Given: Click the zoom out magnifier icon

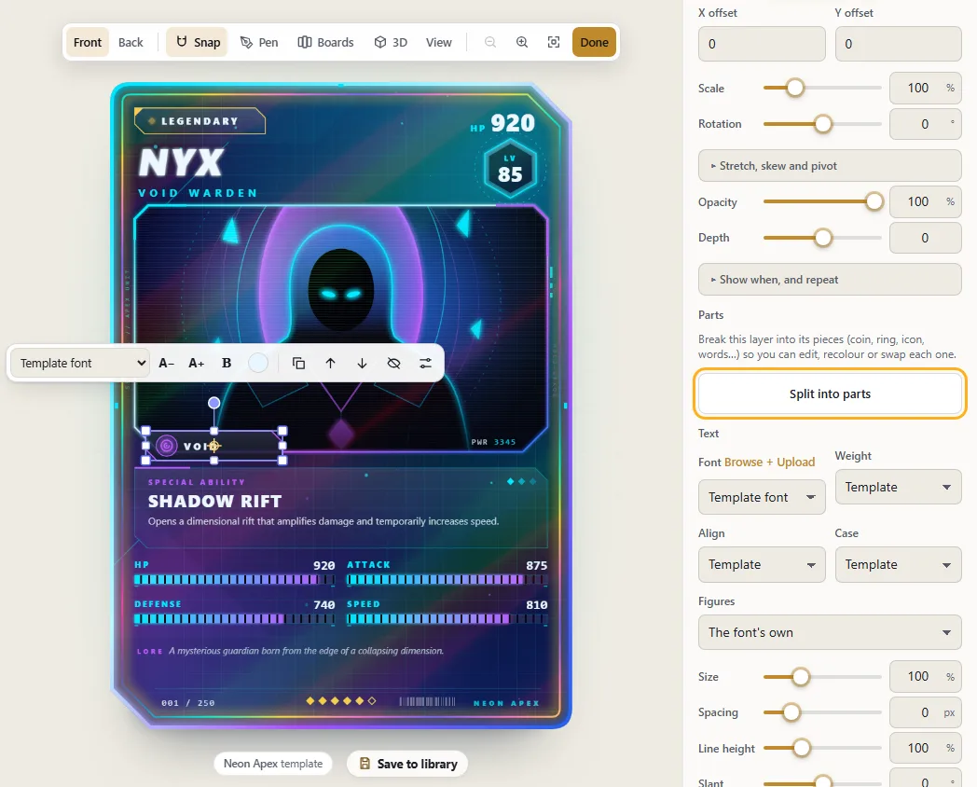Looking at the screenshot, I should point(490,42).
